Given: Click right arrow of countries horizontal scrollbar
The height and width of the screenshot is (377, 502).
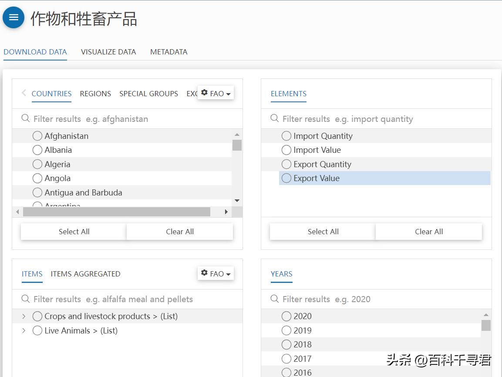Looking at the screenshot, I should pos(226,212).
